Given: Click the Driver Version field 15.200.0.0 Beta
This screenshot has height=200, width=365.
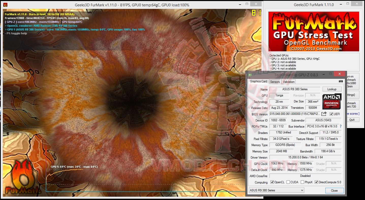Looking at the screenshot, I should click(305, 157).
